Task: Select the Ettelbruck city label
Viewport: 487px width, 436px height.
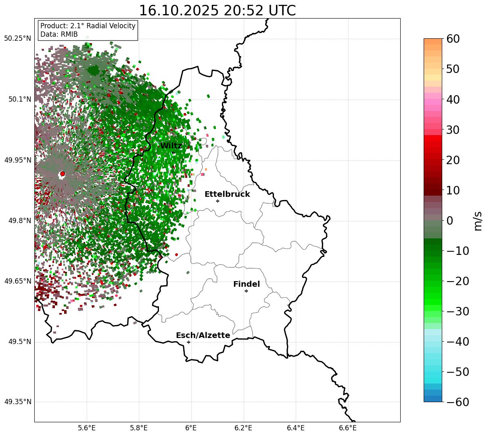Action: [227, 194]
